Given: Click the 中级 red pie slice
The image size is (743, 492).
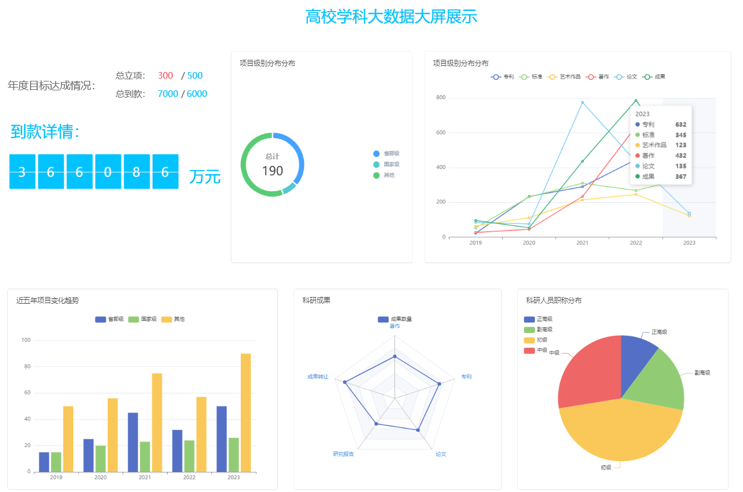Looking at the screenshot, I should 588,371.
